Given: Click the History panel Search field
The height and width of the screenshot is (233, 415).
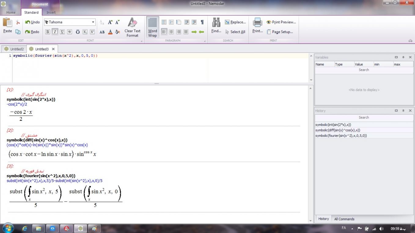Looking at the screenshot, I should click(x=364, y=117).
